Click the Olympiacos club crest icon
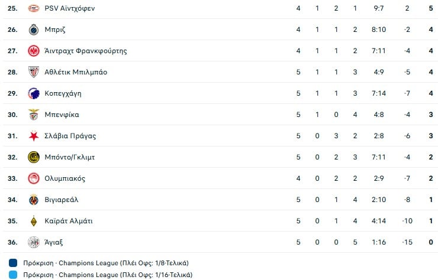This screenshot has height=280, width=438. [34, 178]
